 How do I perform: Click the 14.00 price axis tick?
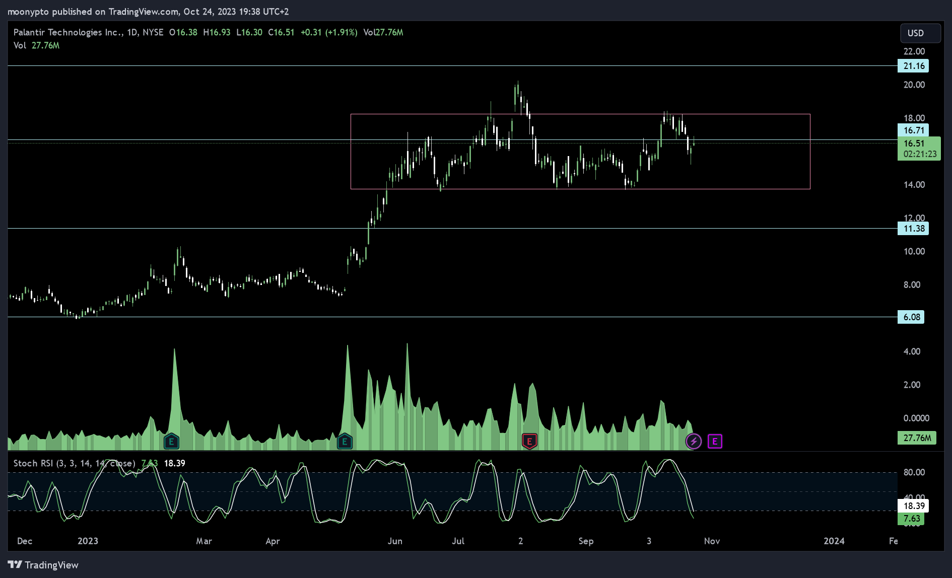tap(914, 185)
